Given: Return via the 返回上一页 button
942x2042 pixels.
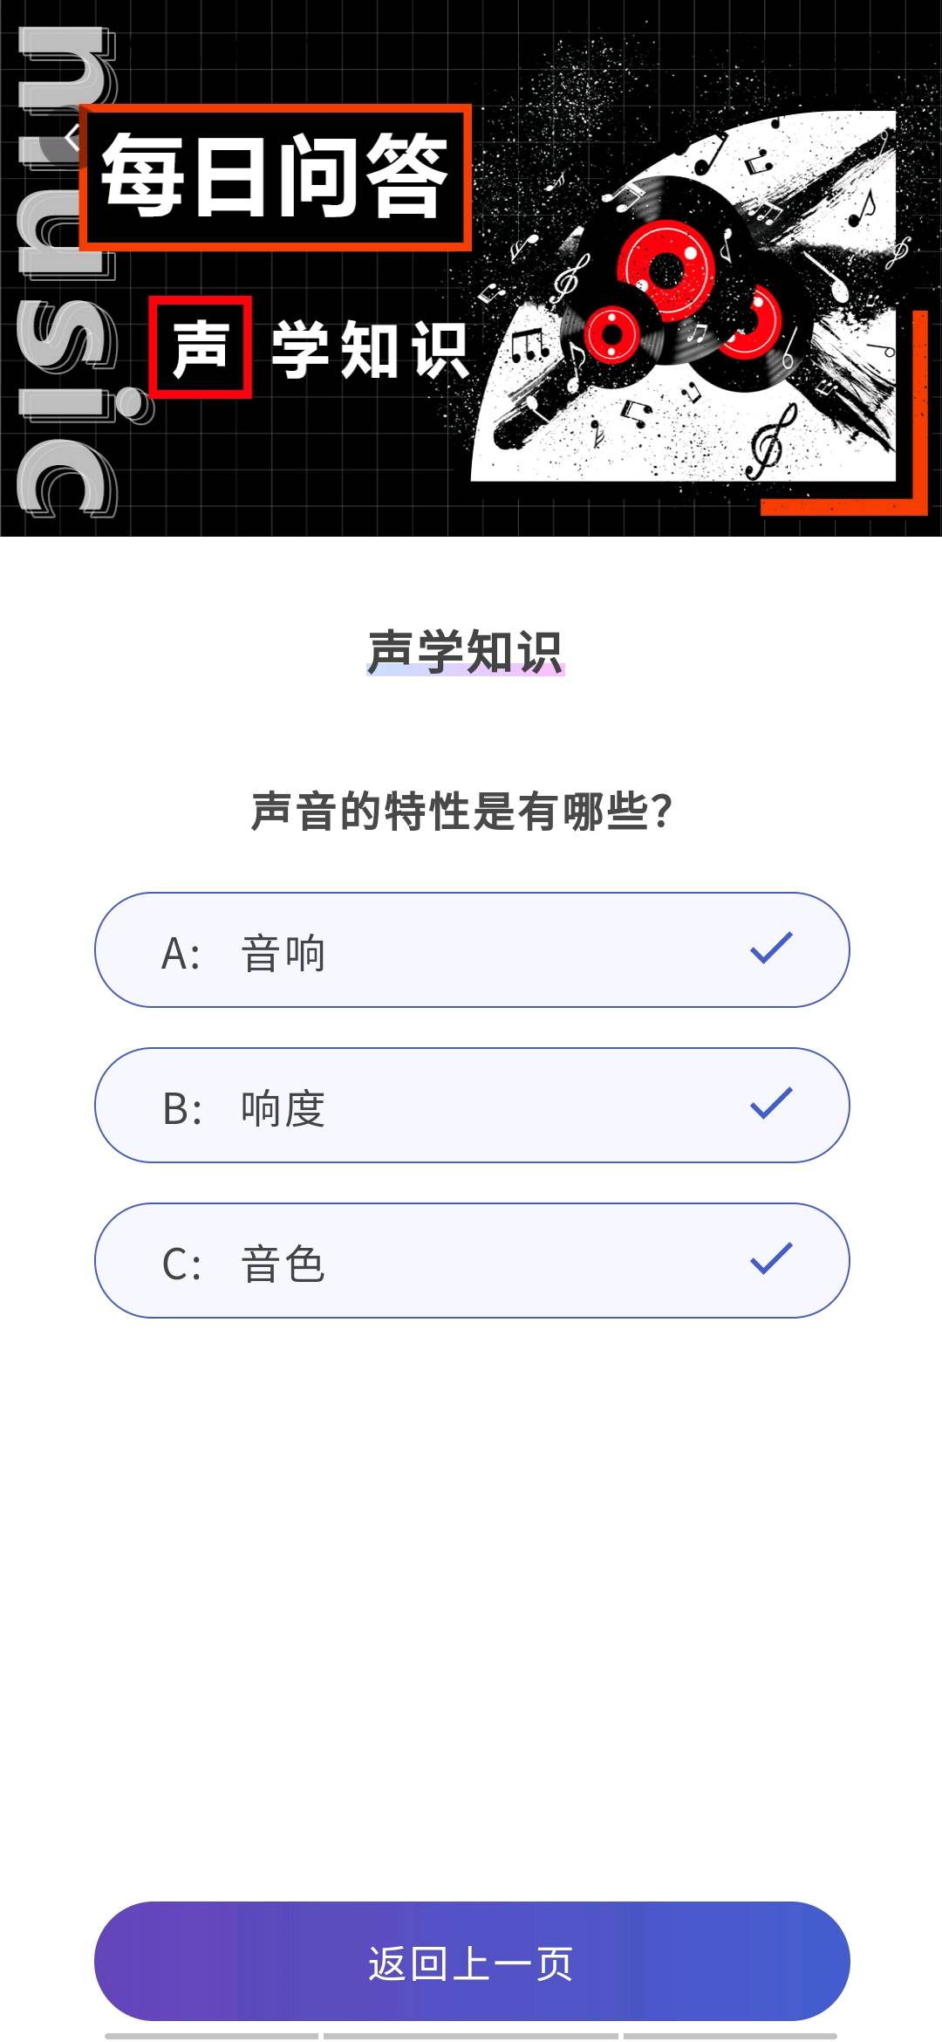Looking at the screenshot, I should (472, 1961).
